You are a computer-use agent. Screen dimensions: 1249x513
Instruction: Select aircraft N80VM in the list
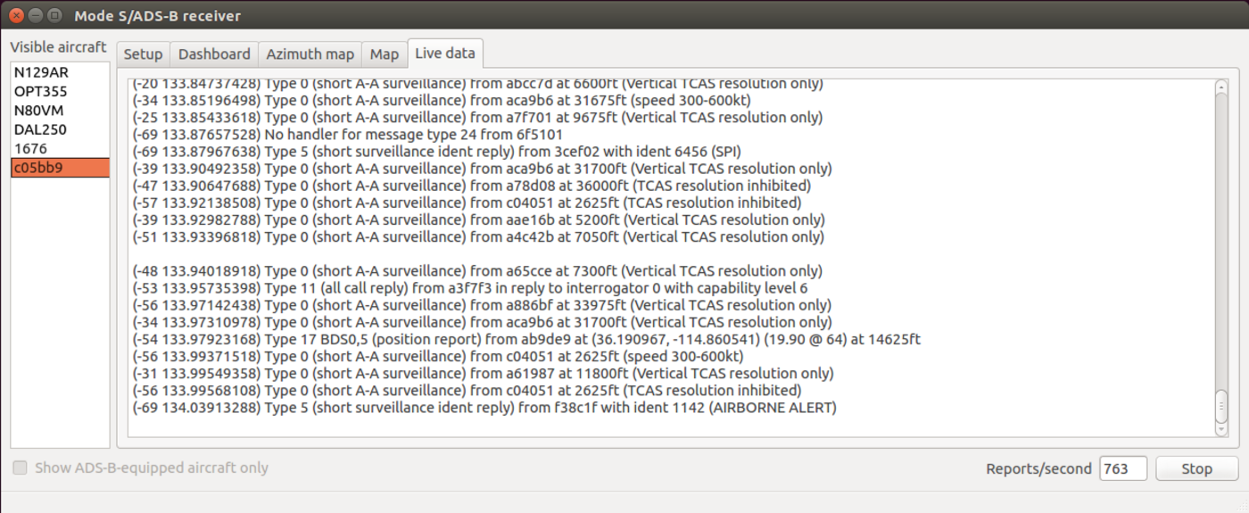pyautogui.click(x=60, y=111)
